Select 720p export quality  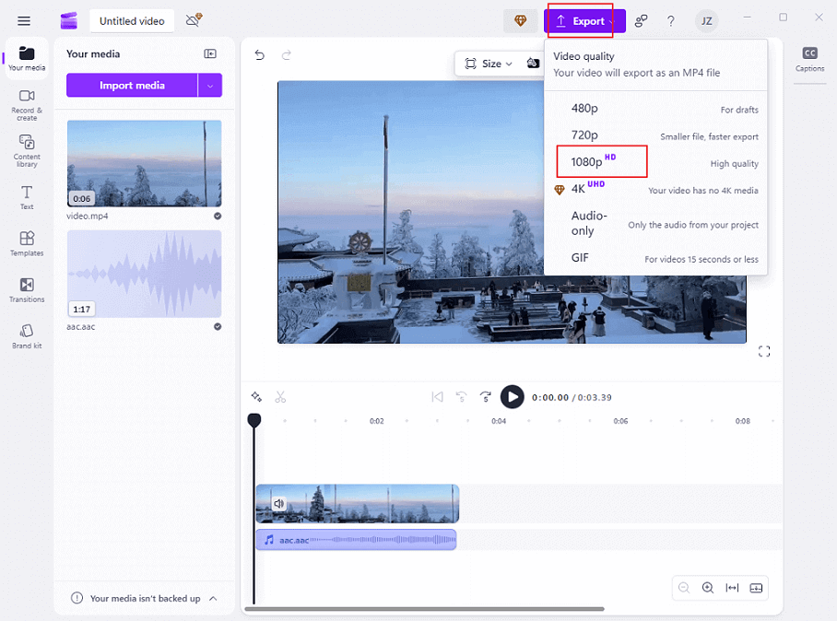(655, 135)
